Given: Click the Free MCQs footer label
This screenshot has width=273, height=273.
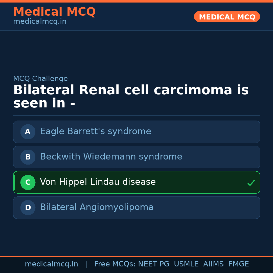Looking at the screenshot, I should [x=115, y=264].
